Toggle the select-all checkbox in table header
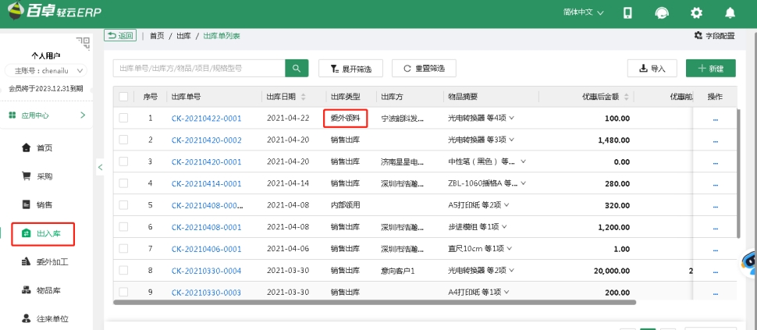The width and height of the screenshot is (757, 330). (x=124, y=97)
